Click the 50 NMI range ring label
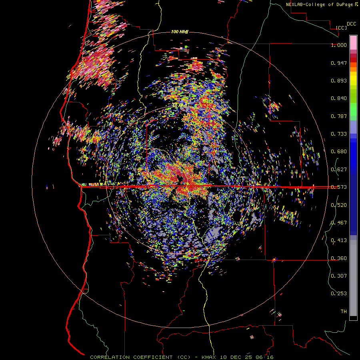360x360 pixels. pyautogui.click(x=180, y=106)
